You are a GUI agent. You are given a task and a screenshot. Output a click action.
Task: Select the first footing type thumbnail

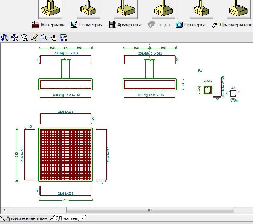pos(50,9)
